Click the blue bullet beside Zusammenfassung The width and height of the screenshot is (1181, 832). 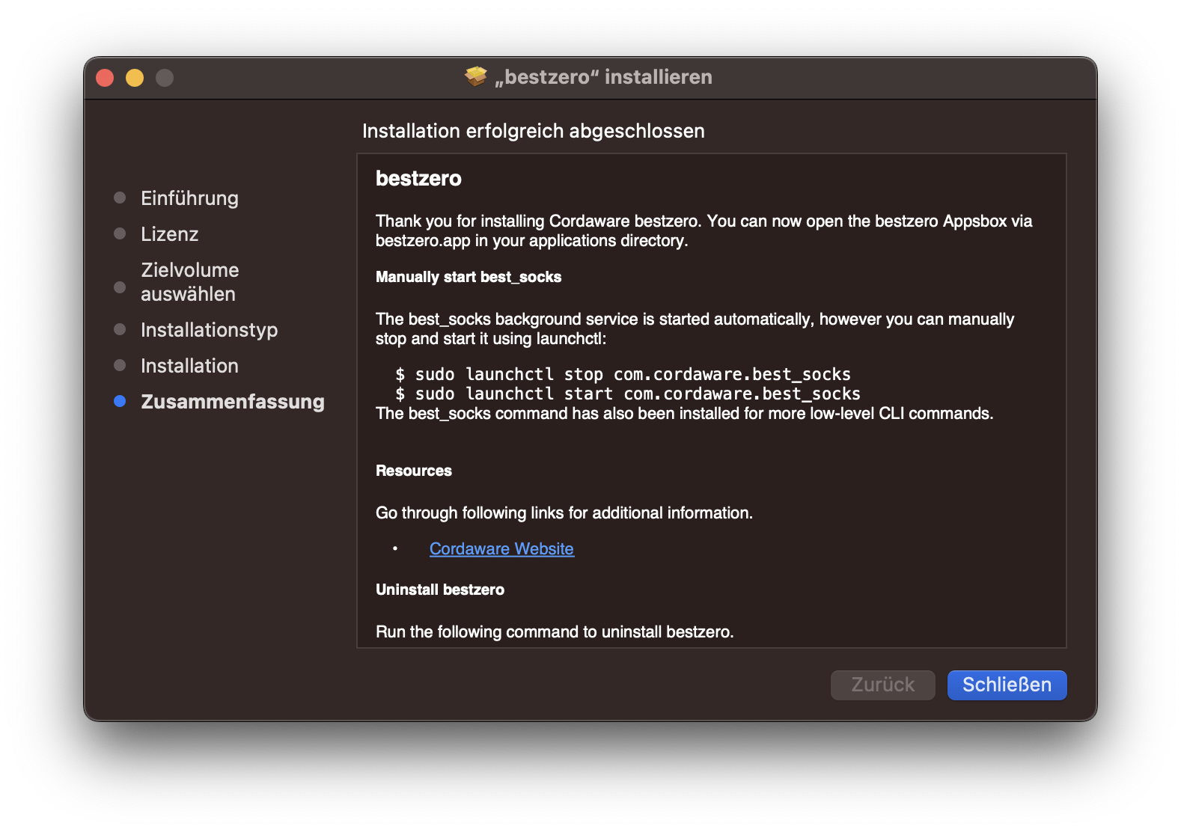[120, 401]
